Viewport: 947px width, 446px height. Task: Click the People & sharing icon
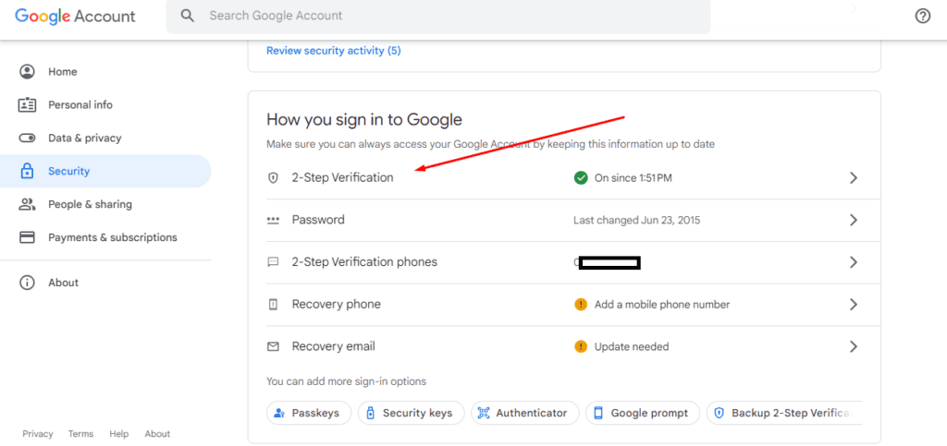click(x=27, y=204)
